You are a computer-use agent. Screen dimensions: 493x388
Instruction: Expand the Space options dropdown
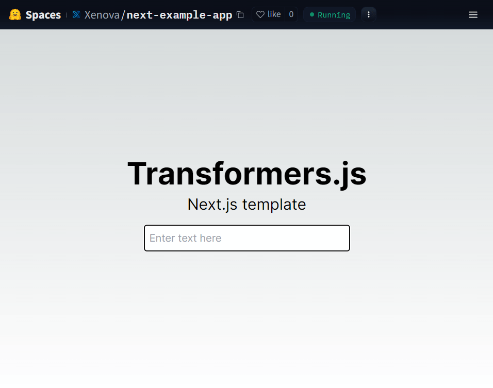[x=368, y=14]
